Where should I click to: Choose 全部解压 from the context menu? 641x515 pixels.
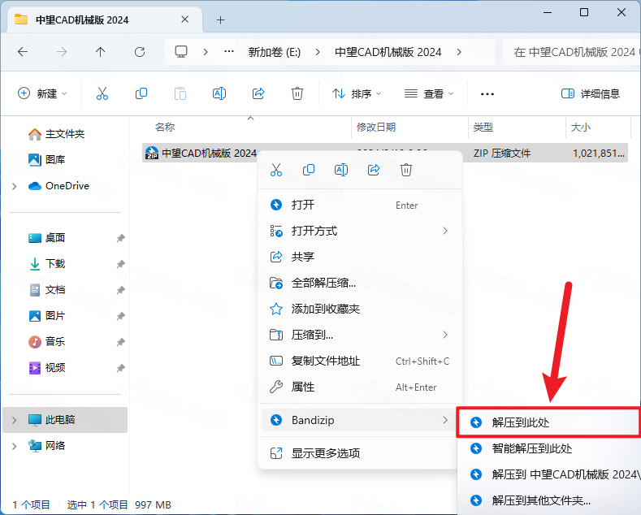click(x=323, y=283)
